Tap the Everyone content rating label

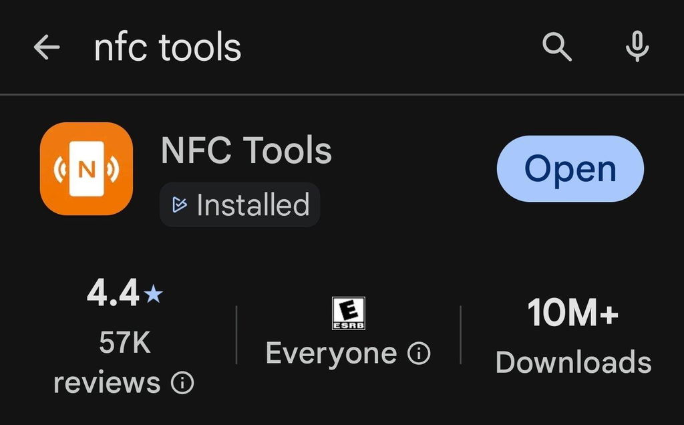(331, 353)
